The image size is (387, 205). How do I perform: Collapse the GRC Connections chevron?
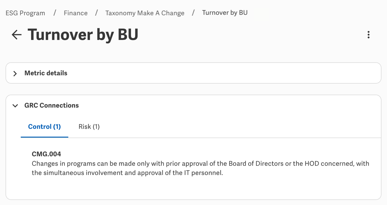coord(15,106)
